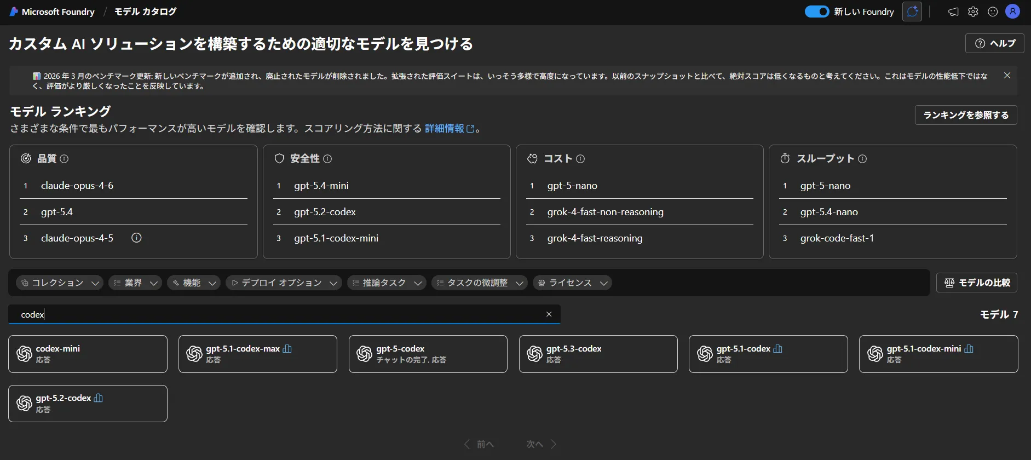Expand the 業界 filter dropdown
1031x460 pixels.
(135, 283)
